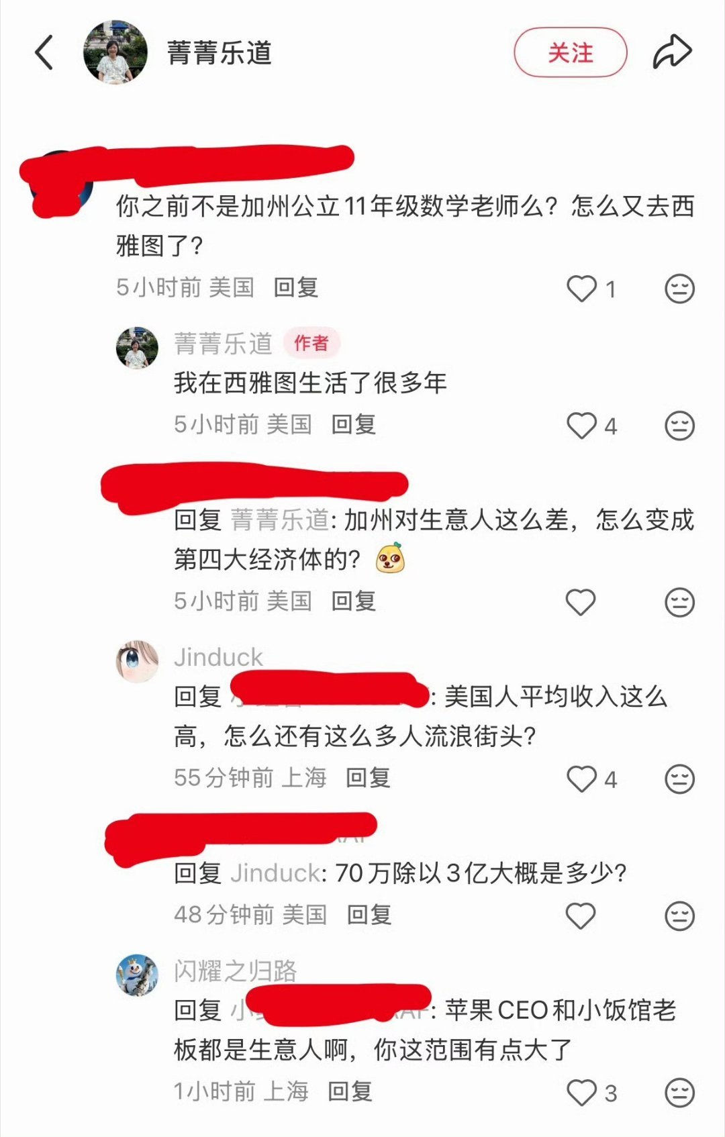Go back using the left arrow
725x1137 pixels.
(44, 52)
